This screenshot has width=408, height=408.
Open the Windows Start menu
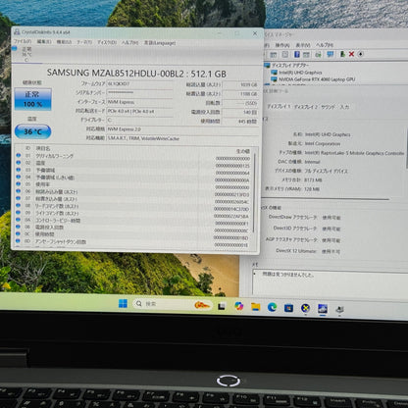tap(123, 304)
